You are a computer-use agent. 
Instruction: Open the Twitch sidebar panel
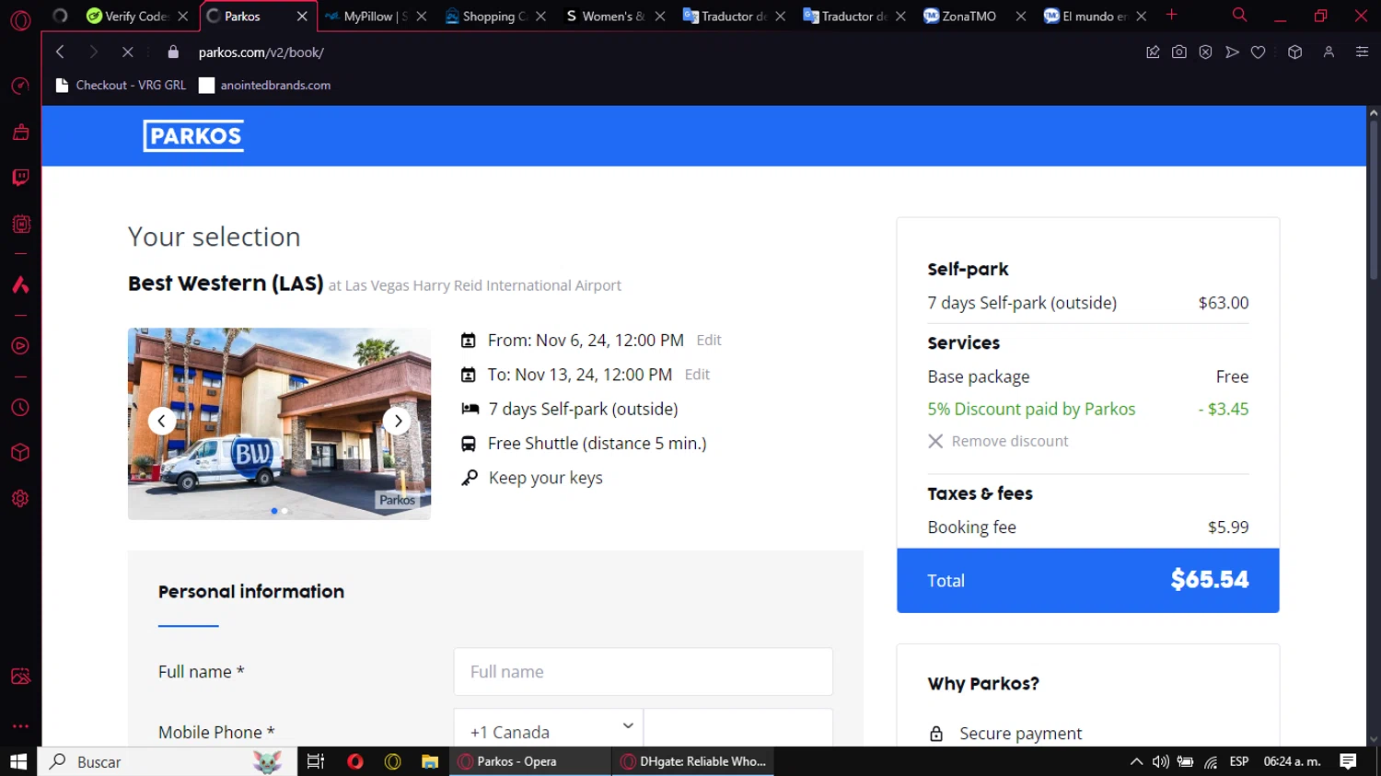coord(20,178)
